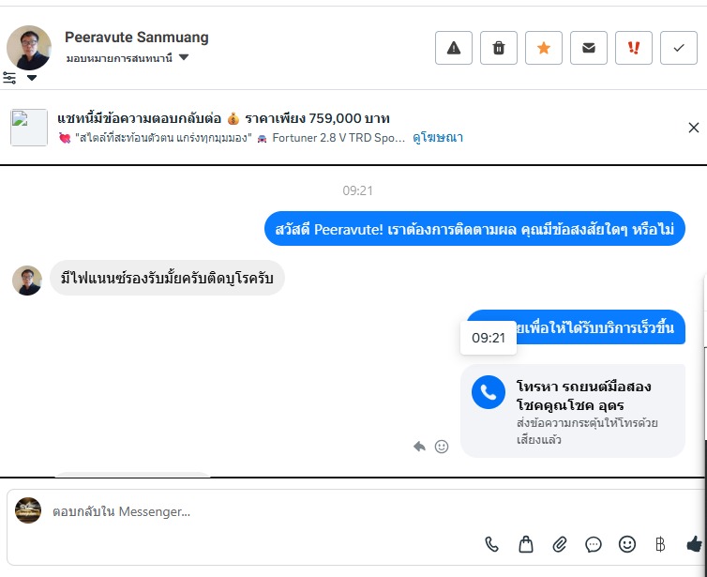This screenshot has width=707, height=577.
Task: Open dropdown arrow beside filter sliders icon
Action: pyautogui.click(x=32, y=78)
